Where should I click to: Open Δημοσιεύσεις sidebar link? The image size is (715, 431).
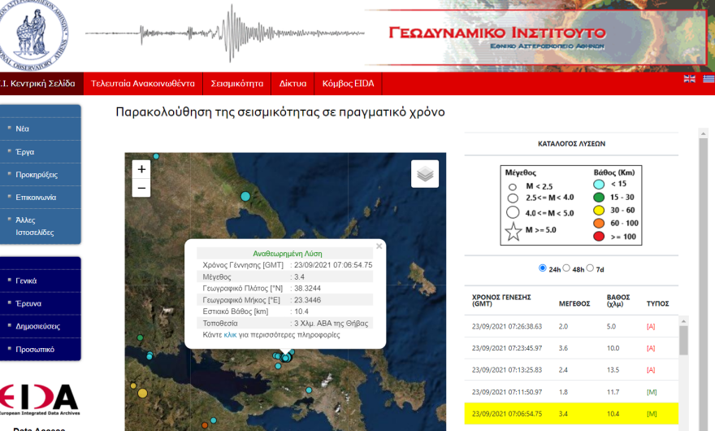coord(40,326)
